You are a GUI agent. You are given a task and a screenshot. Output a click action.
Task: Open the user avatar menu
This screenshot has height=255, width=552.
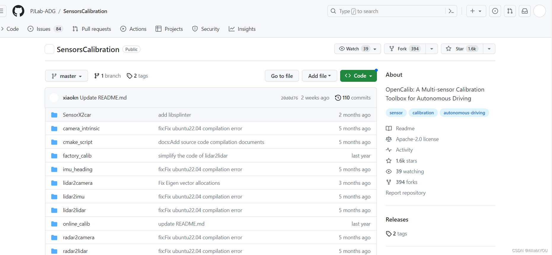tap(540, 11)
